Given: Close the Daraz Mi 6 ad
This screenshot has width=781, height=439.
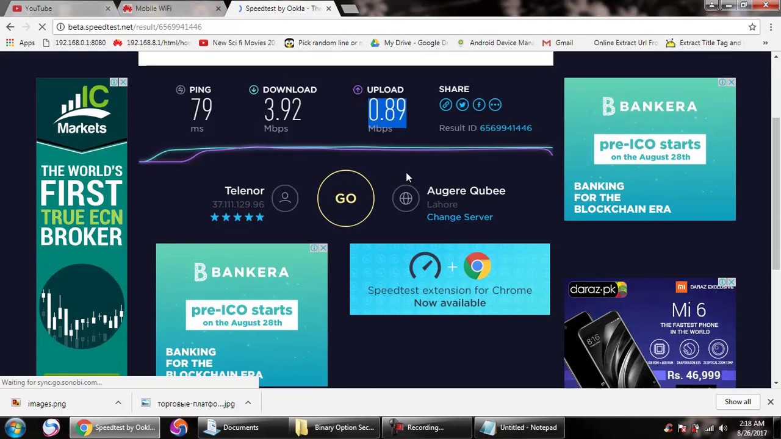Looking at the screenshot, I should (732, 282).
